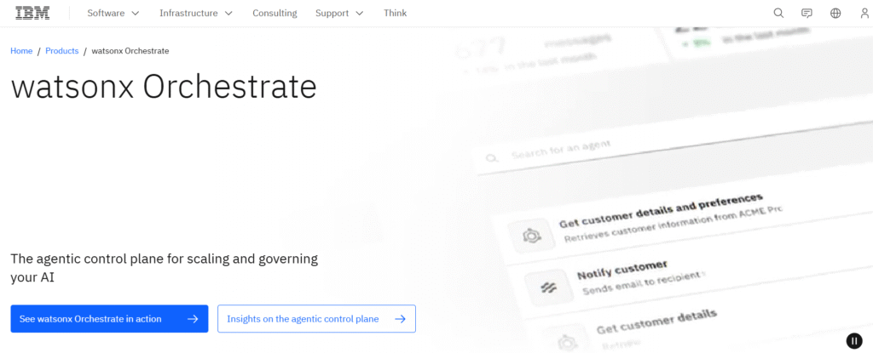Open the Think menu item
Screen dimensions: 873x353
[x=396, y=13]
